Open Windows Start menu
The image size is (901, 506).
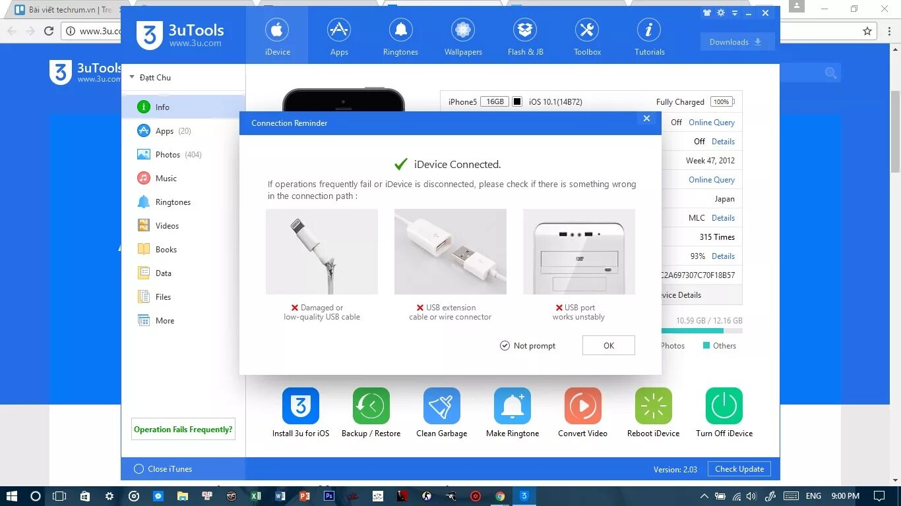pyautogui.click(x=11, y=496)
